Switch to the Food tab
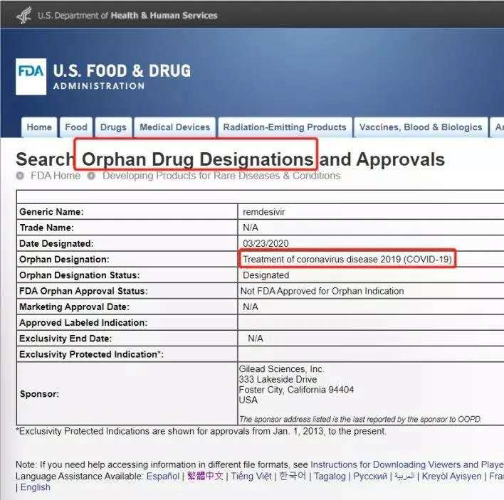 (x=76, y=127)
